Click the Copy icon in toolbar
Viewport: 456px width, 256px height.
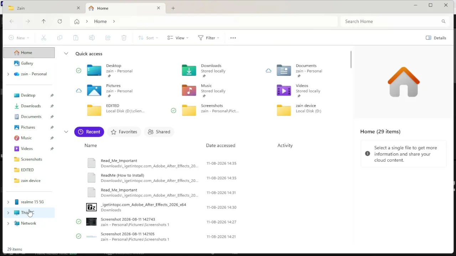click(60, 38)
